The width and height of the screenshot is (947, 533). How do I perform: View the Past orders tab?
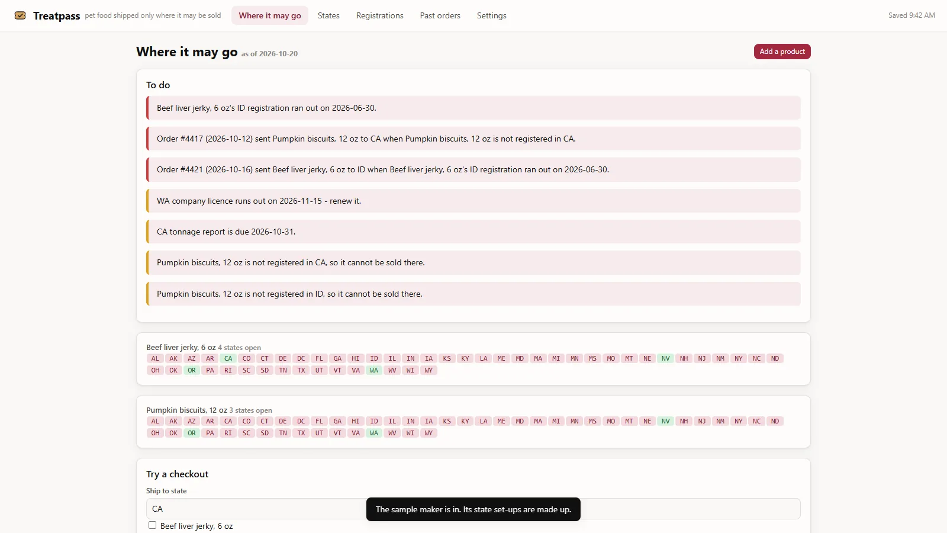(x=440, y=15)
